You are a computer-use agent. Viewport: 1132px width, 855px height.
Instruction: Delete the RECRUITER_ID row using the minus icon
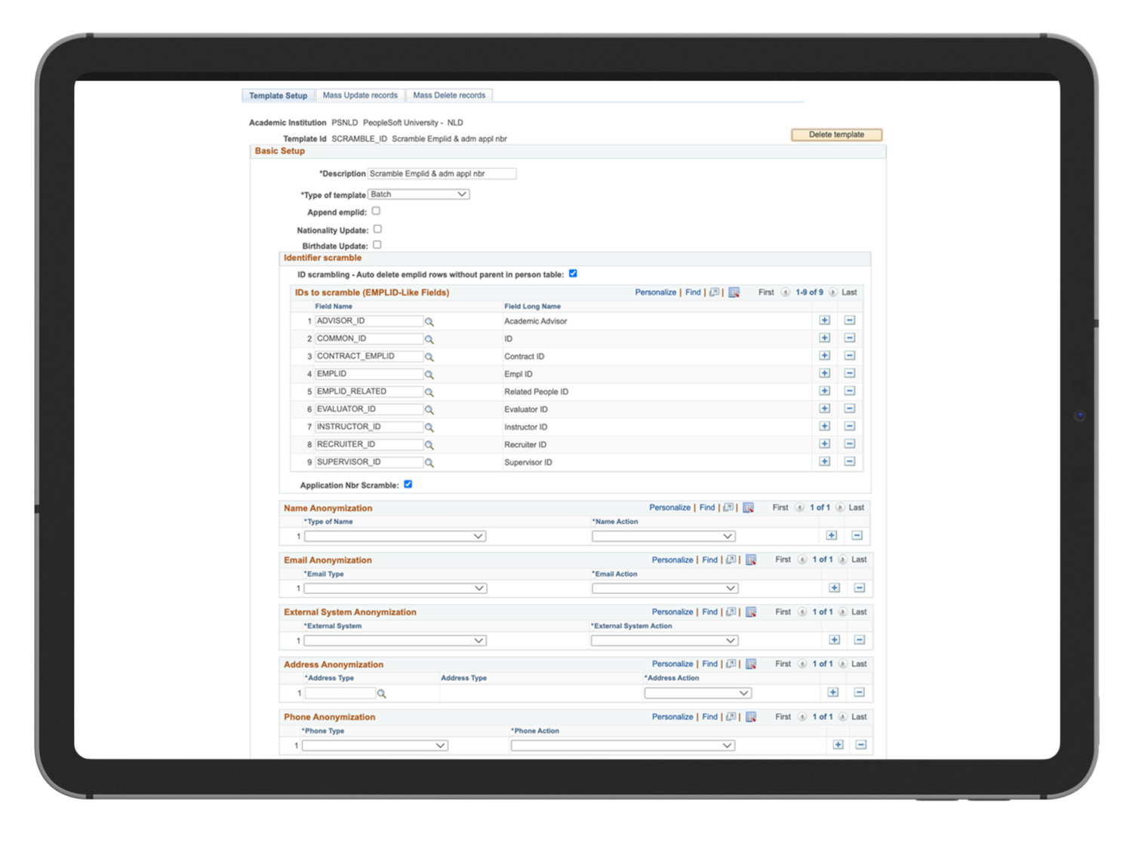click(x=850, y=443)
